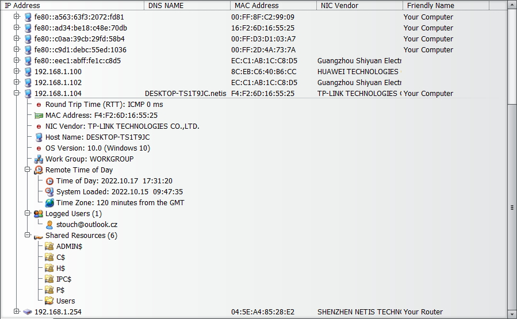Select the IPC$ shared resource

point(64,279)
